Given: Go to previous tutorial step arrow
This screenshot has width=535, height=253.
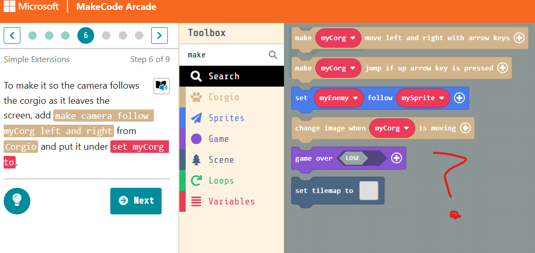Looking at the screenshot, I should click(12, 35).
